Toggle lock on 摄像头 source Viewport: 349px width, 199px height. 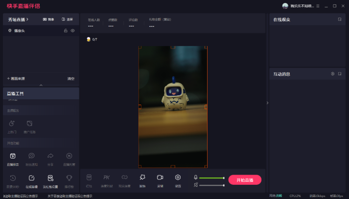click(x=66, y=30)
